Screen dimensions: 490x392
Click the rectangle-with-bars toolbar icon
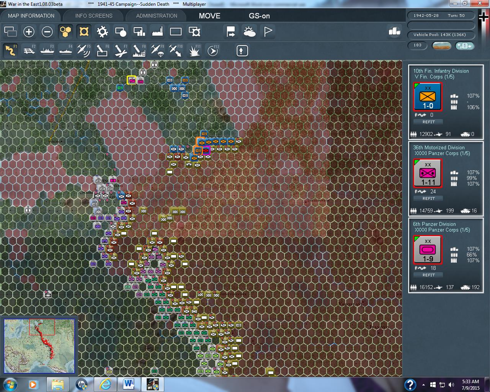pyautogui.click(x=139, y=31)
